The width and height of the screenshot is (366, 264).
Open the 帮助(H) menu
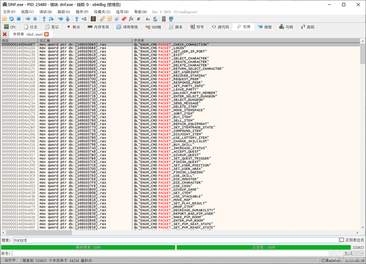click(140, 12)
